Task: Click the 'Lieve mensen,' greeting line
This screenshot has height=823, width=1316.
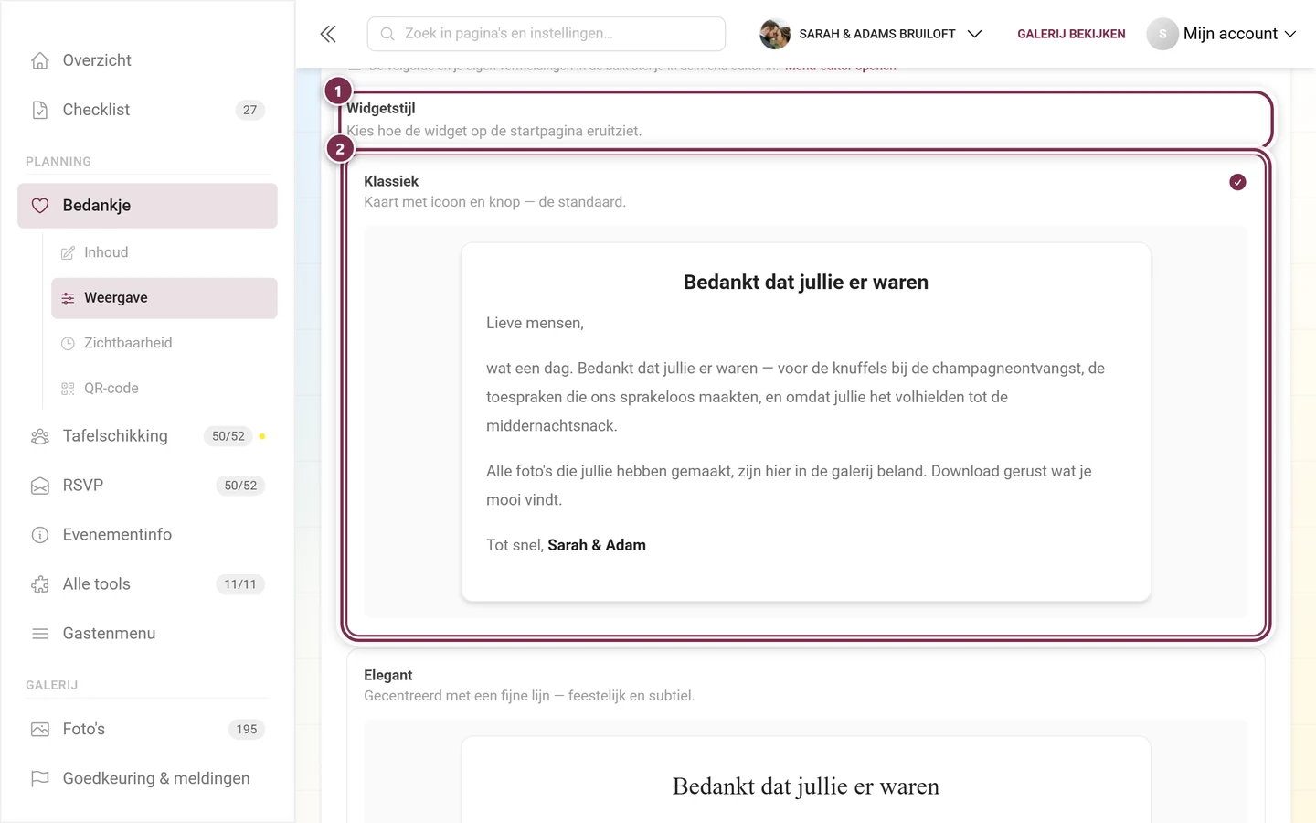Action: [535, 323]
